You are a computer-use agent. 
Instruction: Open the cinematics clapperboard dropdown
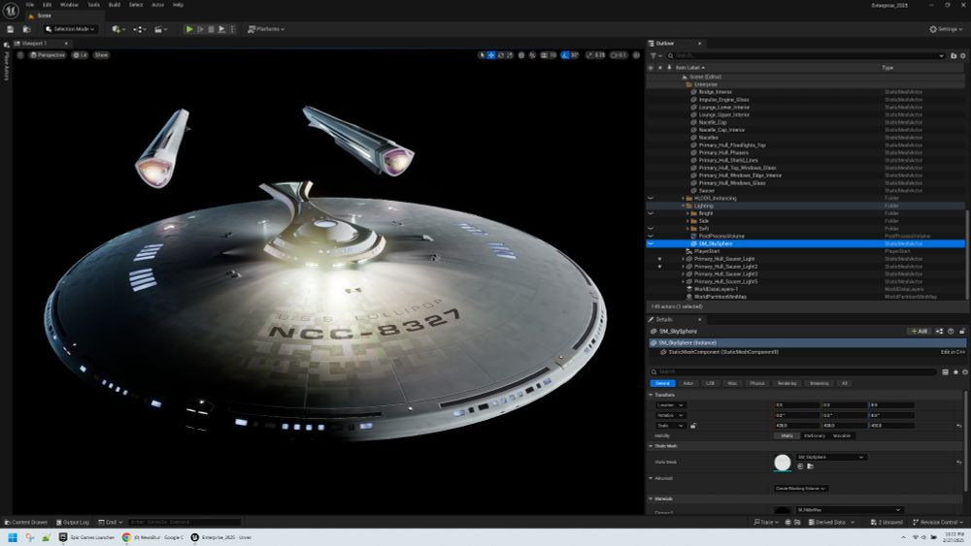(x=161, y=29)
